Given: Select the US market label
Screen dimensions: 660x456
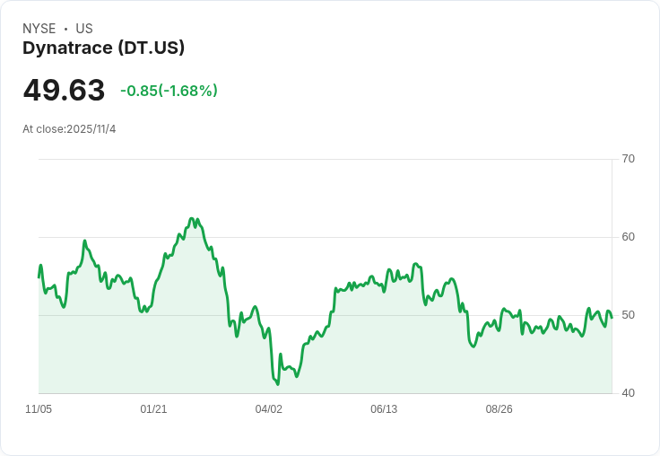Looking at the screenshot, I should click(x=84, y=29).
